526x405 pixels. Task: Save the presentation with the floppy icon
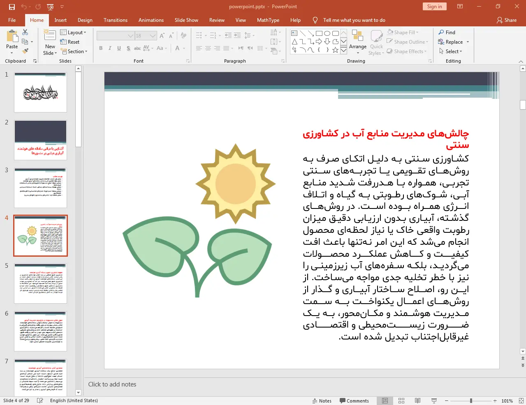[x=12, y=7]
